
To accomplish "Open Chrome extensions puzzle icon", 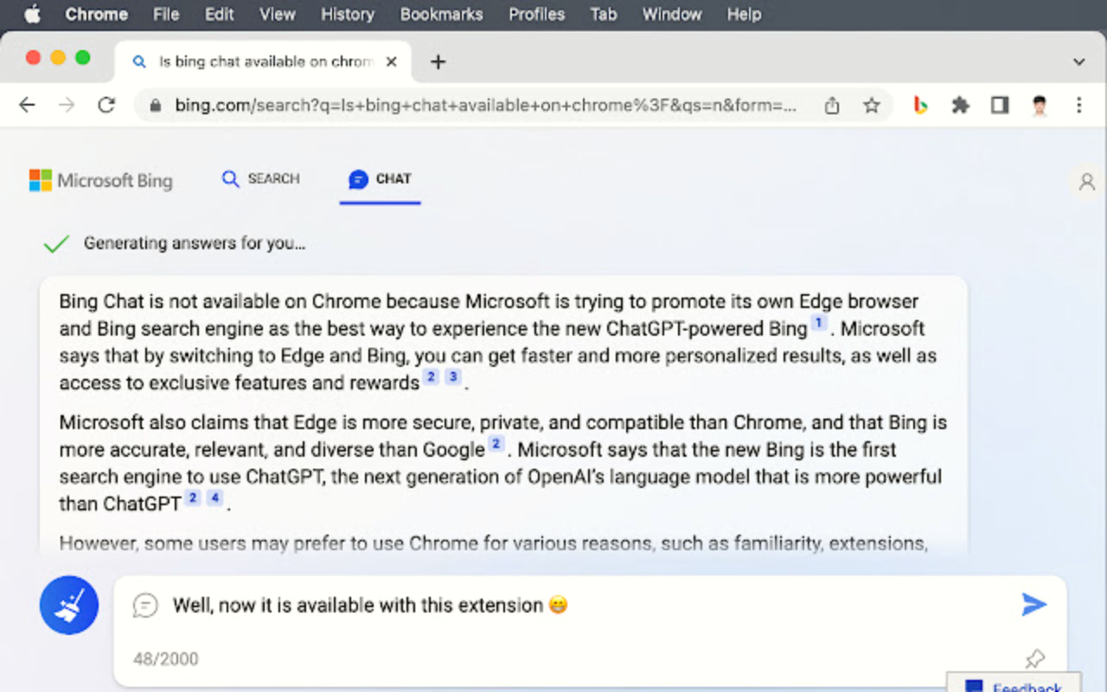I will (x=960, y=106).
